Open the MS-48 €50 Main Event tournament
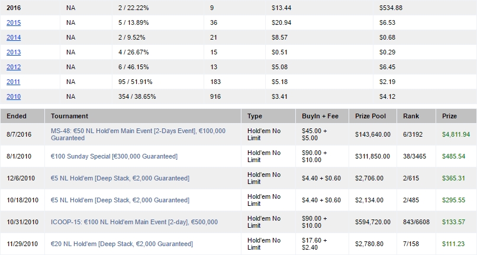This screenshot has width=477, height=255. [138, 134]
